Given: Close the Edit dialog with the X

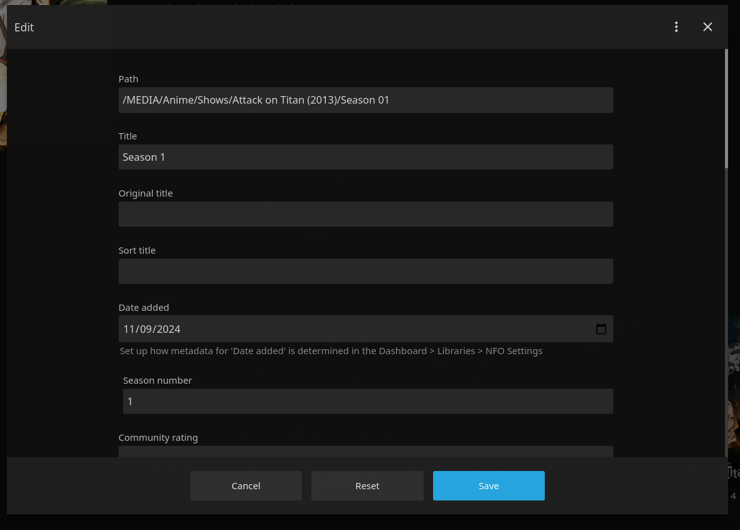Looking at the screenshot, I should point(707,27).
